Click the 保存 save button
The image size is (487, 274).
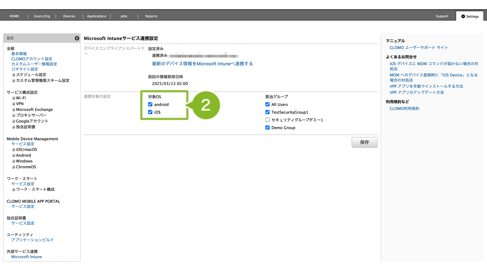point(364,142)
